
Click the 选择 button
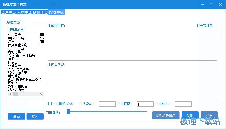point(16,117)
